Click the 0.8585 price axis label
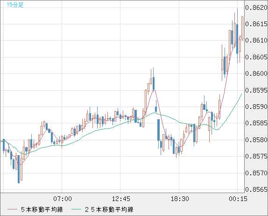The width and height of the screenshot is (268, 216). coord(256,123)
